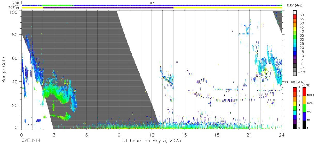Image resolution: width=317 pixels, height=146 pixels.
Task: Click the 1000 tick on NOISE colorbar
Action: 310,103
